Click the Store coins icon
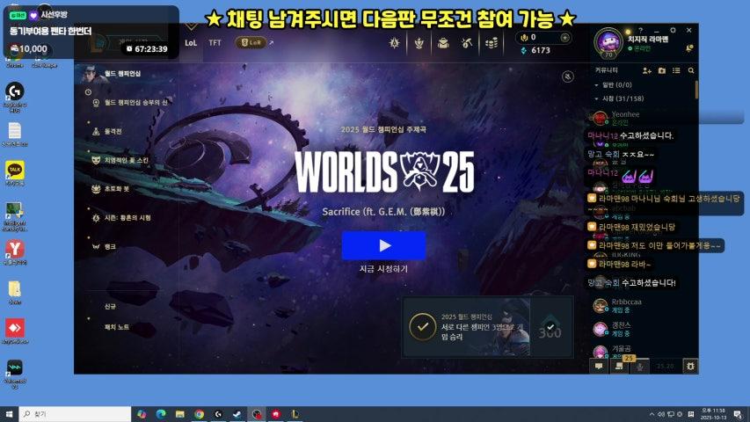This screenshot has height=422, width=750. click(492, 42)
